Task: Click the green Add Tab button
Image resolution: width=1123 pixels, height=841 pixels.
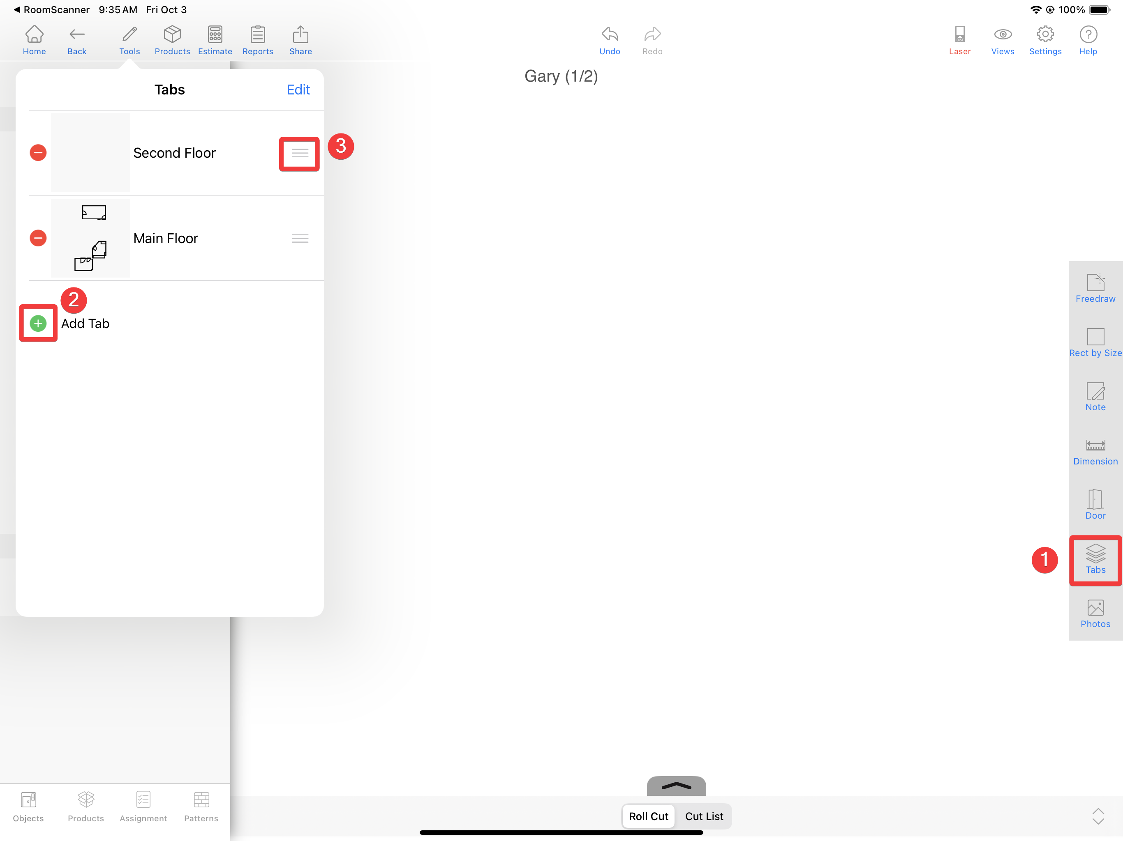Action: [x=38, y=323]
